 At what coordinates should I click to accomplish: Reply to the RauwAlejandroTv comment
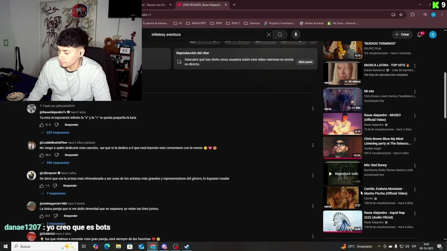point(71,125)
